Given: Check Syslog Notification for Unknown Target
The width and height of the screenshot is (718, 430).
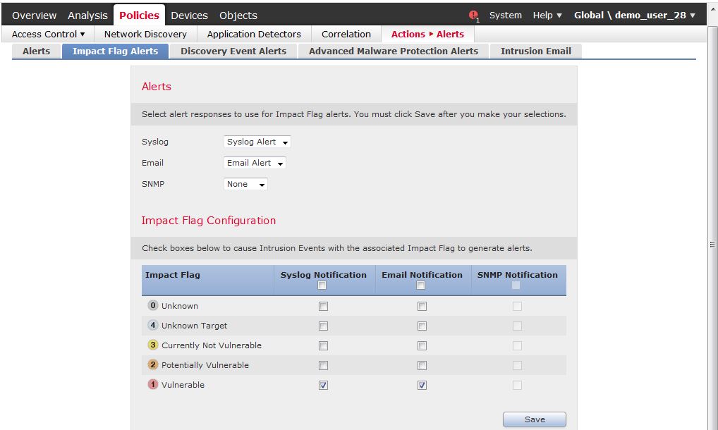Looking at the screenshot, I should [322, 326].
